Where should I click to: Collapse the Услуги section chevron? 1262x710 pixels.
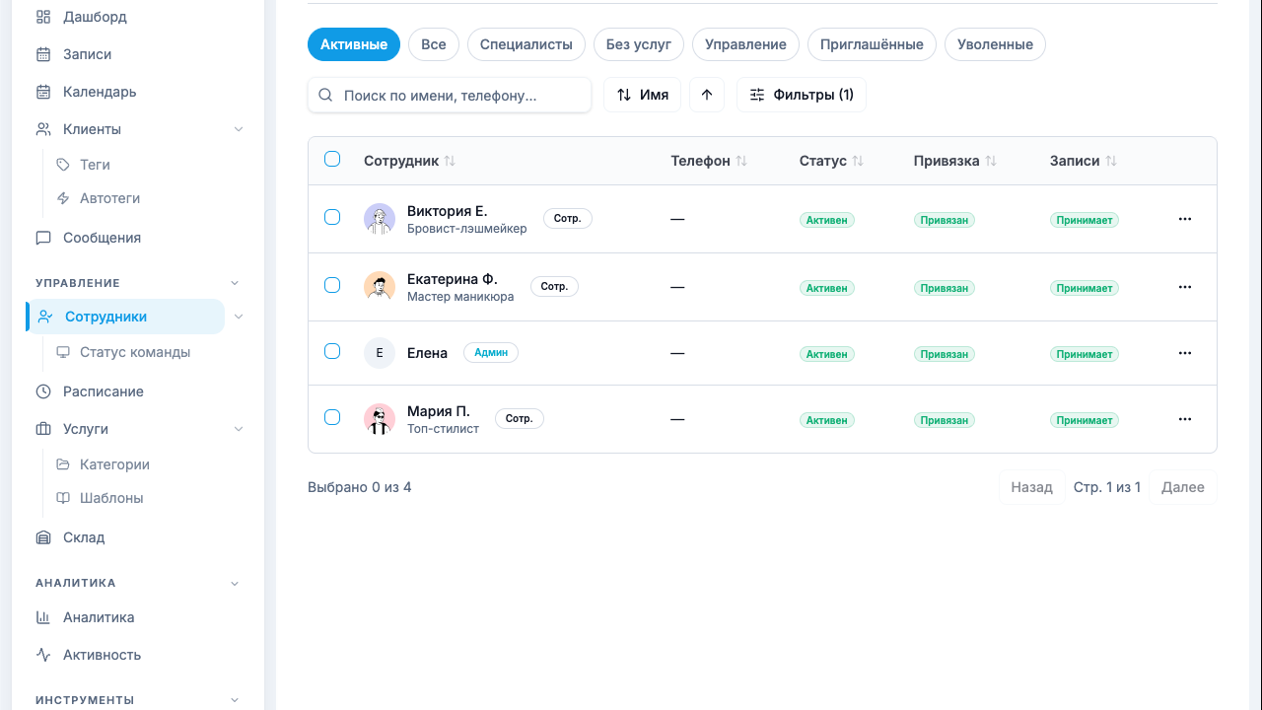tap(239, 429)
